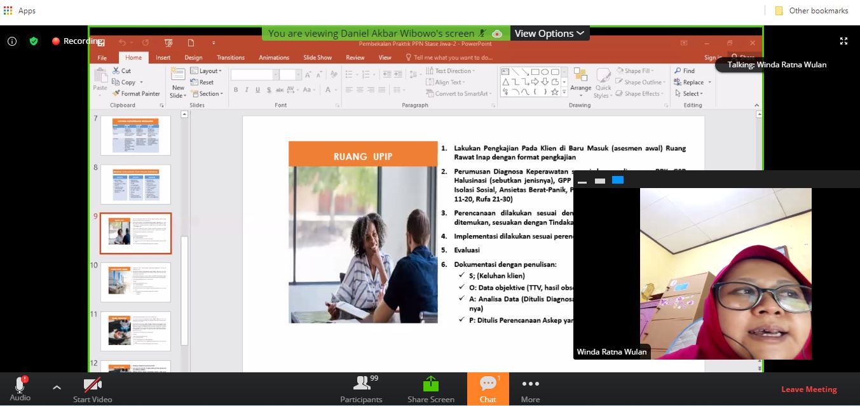Click the Share Screen icon

click(x=430, y=389)
